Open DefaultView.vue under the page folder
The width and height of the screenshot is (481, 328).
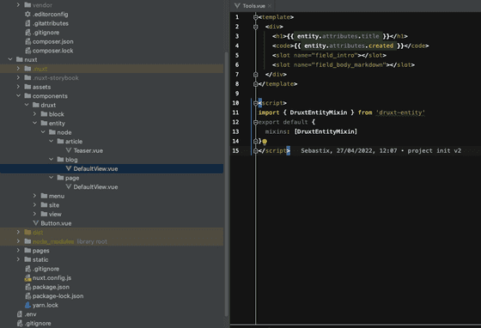pyautogui.click(x=95, y=187)
